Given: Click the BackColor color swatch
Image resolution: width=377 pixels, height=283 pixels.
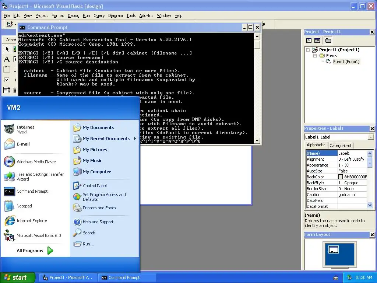Looking at the screenshot, I should coord(341,177).
